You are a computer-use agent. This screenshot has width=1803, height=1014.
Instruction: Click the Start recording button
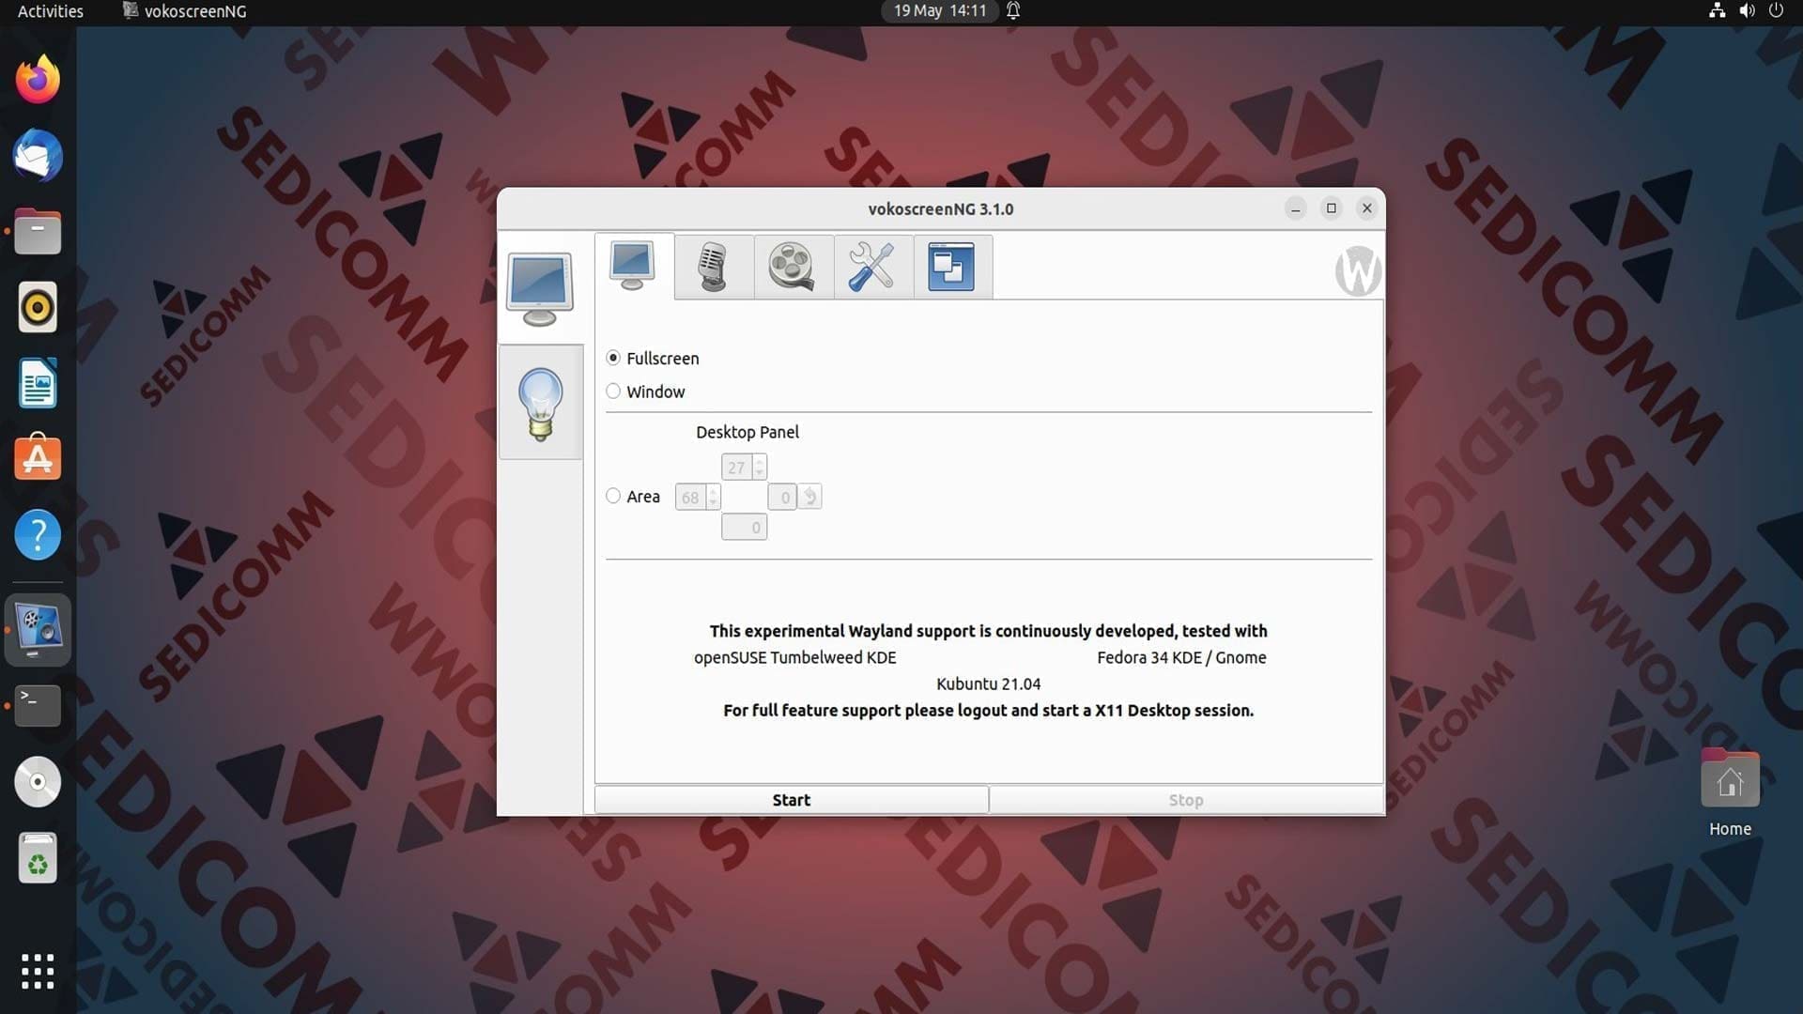click(791, 800)
